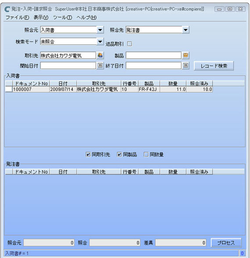
Task: Click into the 取引先 text field
Action: click(68, 55)
